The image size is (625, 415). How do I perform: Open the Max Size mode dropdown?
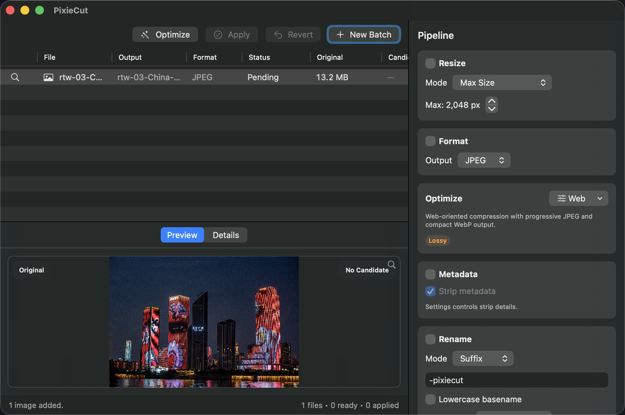tap(502, 83)
